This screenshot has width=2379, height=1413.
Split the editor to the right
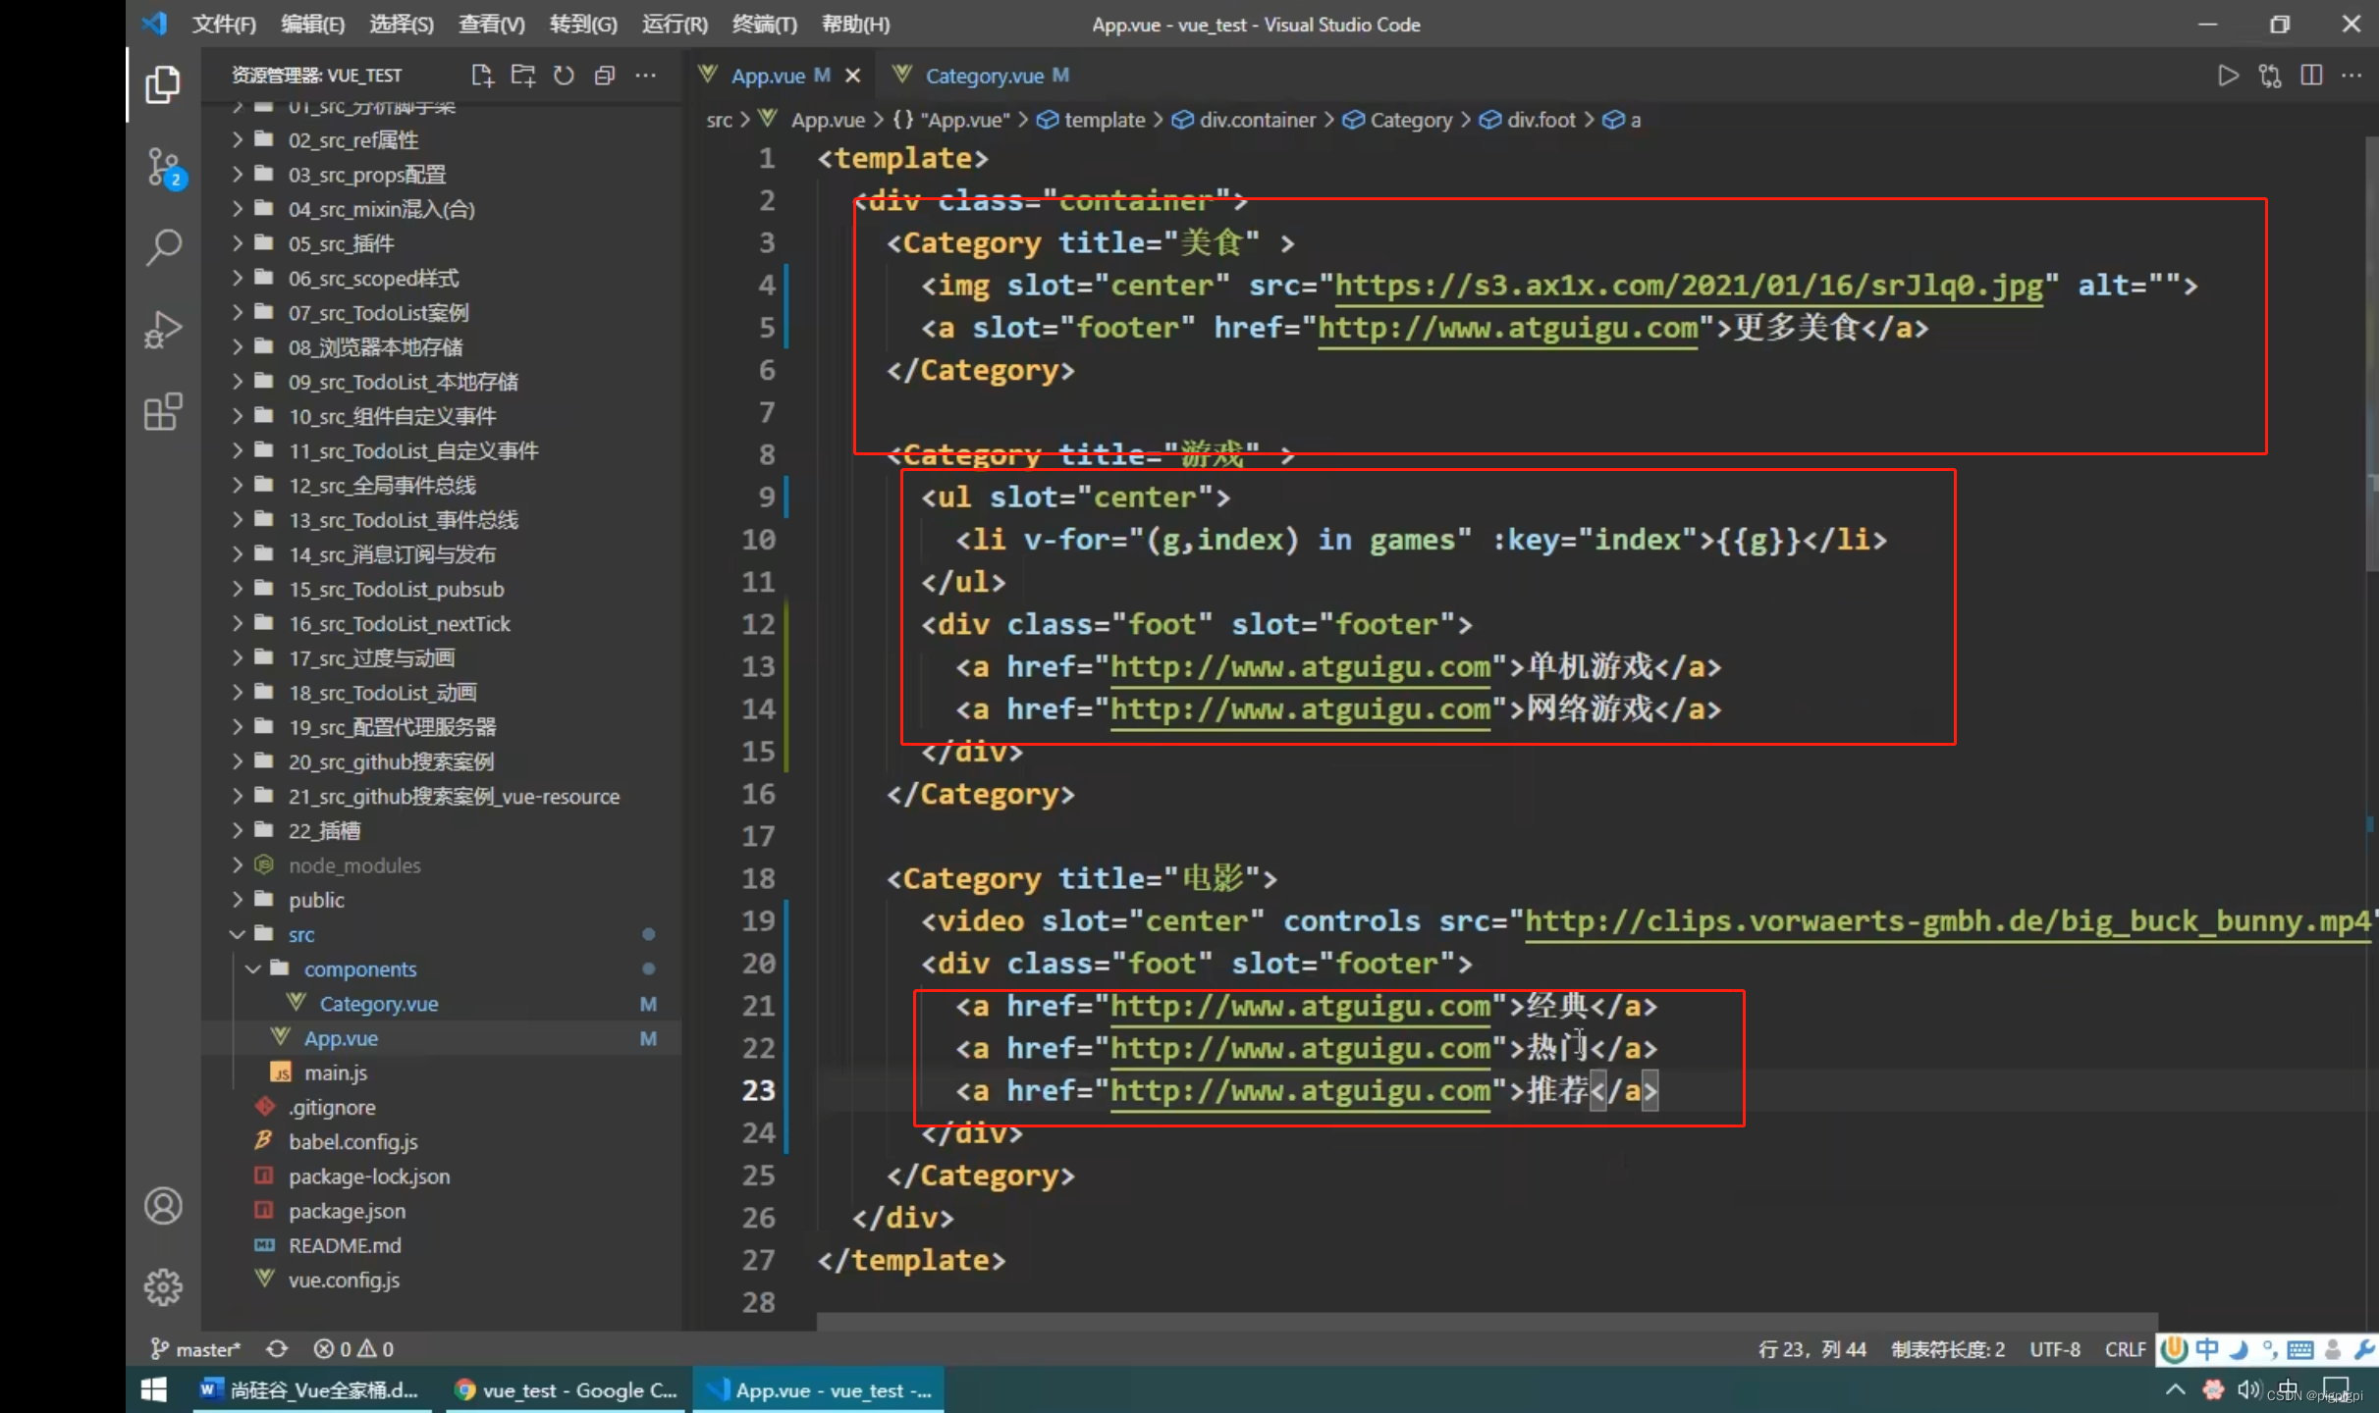pyautogui.click(x=2311, y=76)
